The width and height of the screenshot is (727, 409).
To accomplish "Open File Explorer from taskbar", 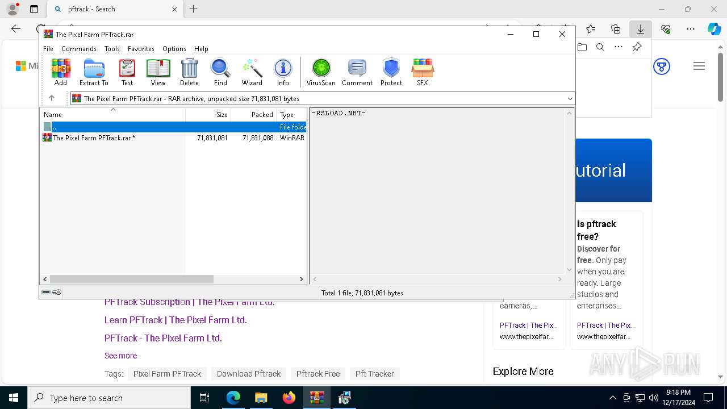I will click(x=261, y=398).
